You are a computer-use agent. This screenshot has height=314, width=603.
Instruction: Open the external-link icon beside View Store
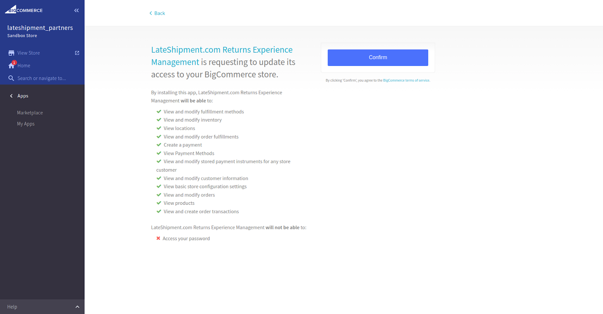[x=77, y=53]
